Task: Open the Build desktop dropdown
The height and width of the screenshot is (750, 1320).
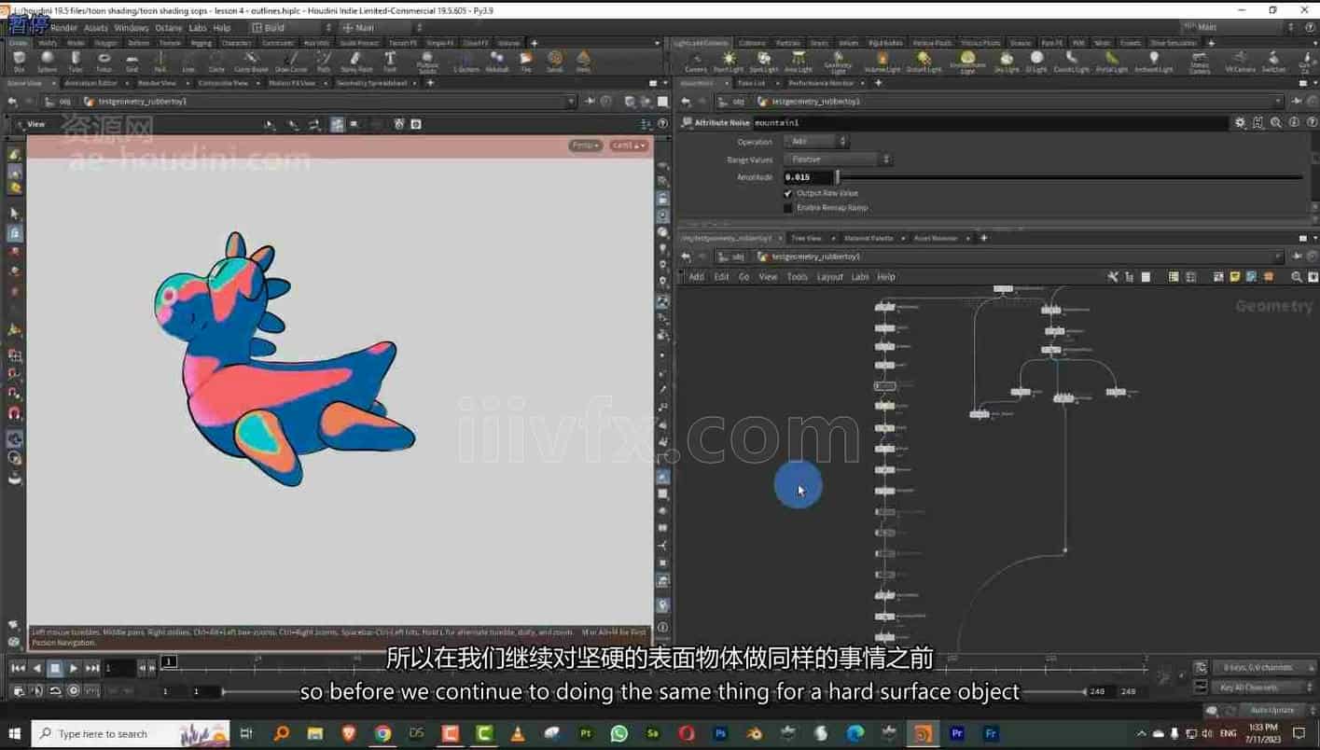Action: 292,28
